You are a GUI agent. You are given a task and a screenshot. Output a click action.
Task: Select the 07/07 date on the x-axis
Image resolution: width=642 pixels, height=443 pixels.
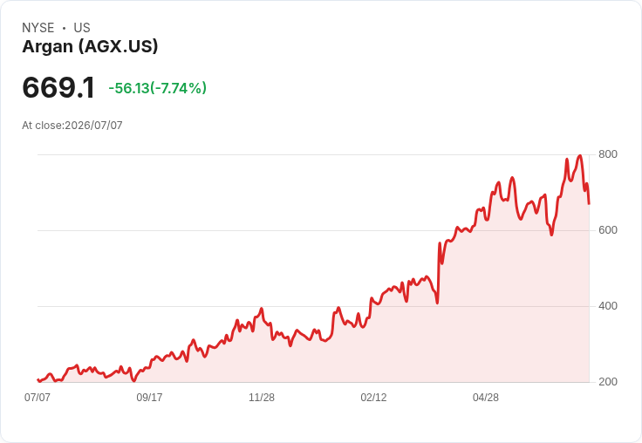(x=38, y=397)
